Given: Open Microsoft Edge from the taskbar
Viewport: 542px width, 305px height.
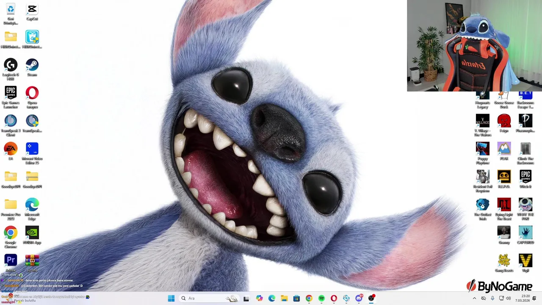Looking at the screenshot, I should [x=271, y=298].
